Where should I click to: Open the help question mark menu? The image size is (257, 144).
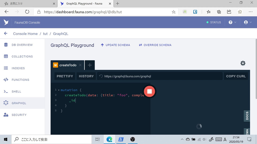point(232,22)
